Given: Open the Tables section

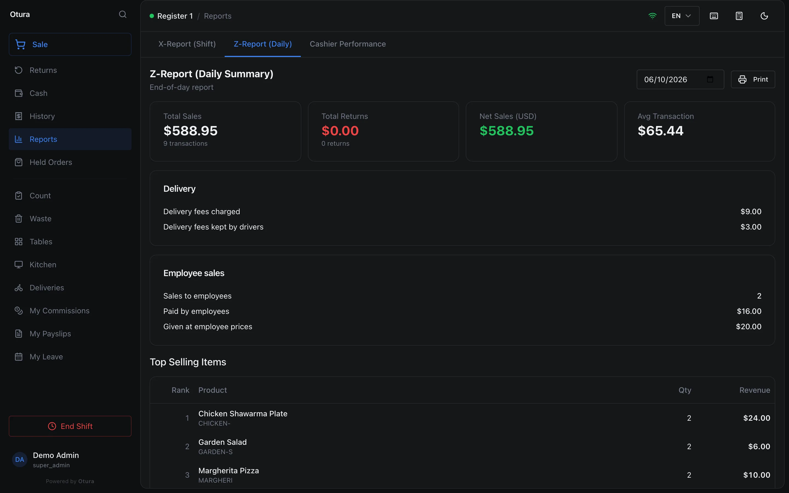Looking at the screenshot, I should coord(70,242).
